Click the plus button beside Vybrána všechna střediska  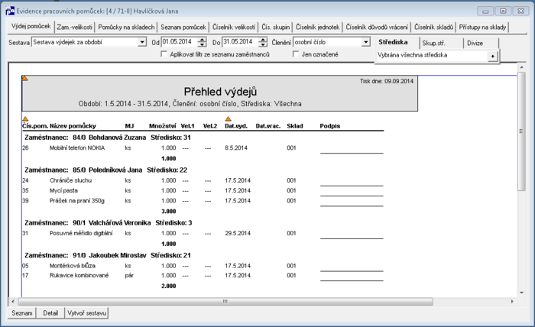coord(492,57)
